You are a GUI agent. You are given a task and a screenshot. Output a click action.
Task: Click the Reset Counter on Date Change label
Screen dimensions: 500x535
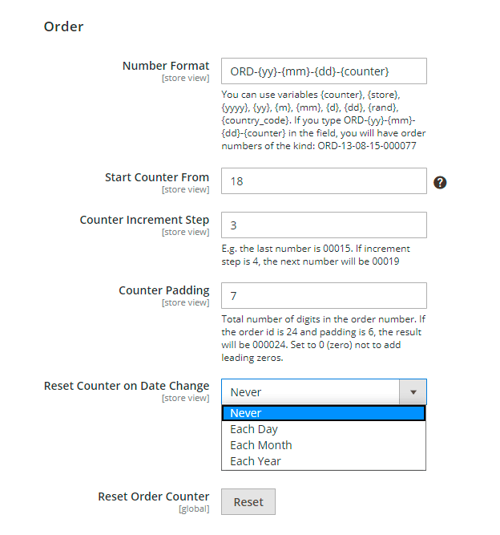pos(127,386)
